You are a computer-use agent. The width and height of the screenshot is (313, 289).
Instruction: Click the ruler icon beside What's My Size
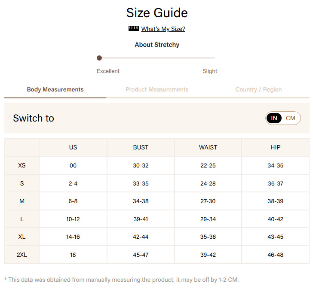click(134, 28)
